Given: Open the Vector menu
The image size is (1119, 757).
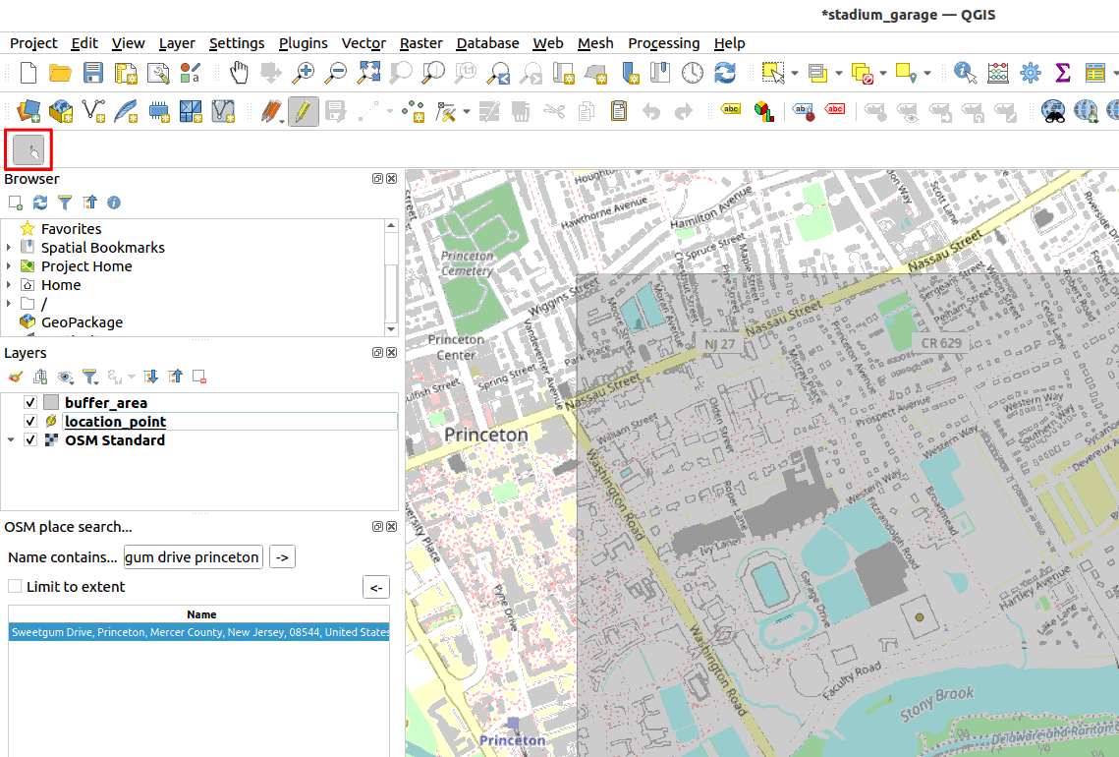Looking at the screenshot, I should [363, 43].
